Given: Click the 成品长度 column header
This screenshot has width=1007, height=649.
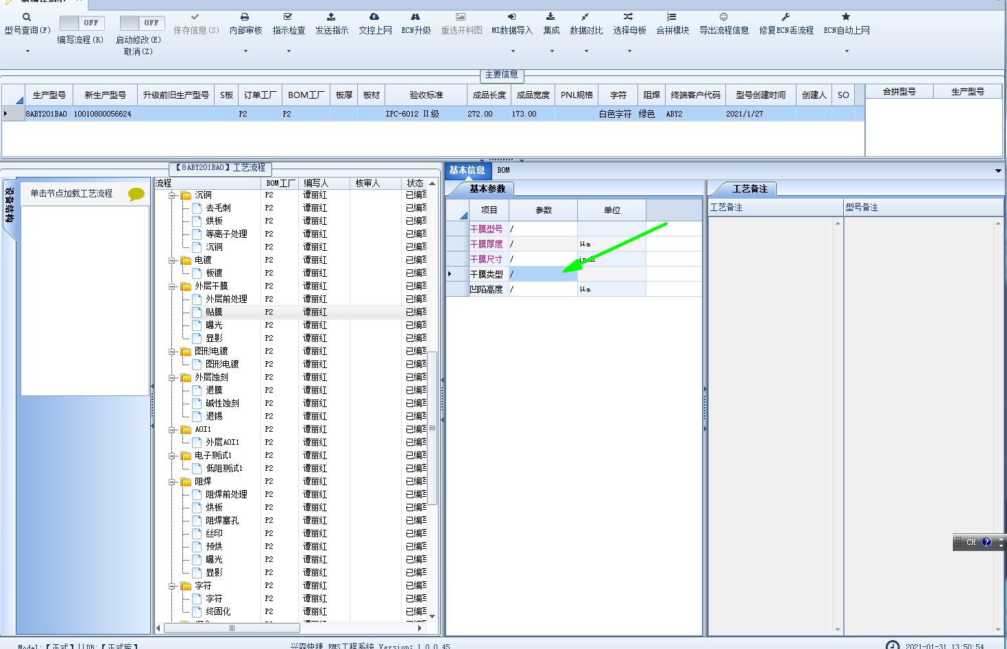Looking at the screenshot, I should click(489, 95).
